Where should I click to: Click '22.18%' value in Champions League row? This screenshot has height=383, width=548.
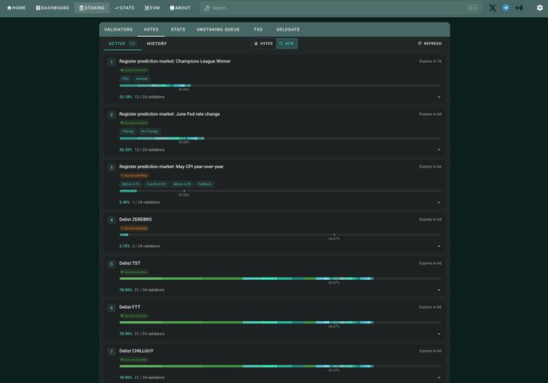point(126,97)
